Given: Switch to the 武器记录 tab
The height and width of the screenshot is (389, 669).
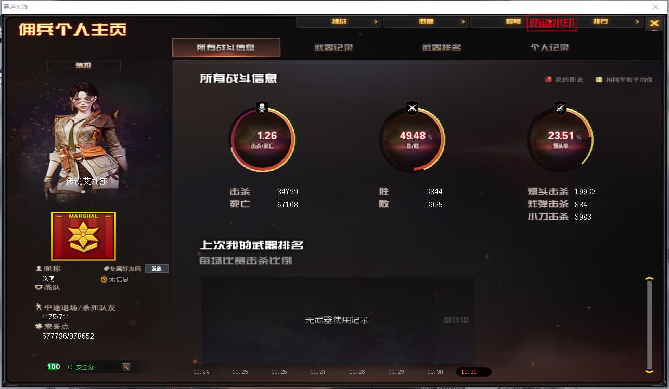Looking at the screenshot, I should click(x=334, y=48).
